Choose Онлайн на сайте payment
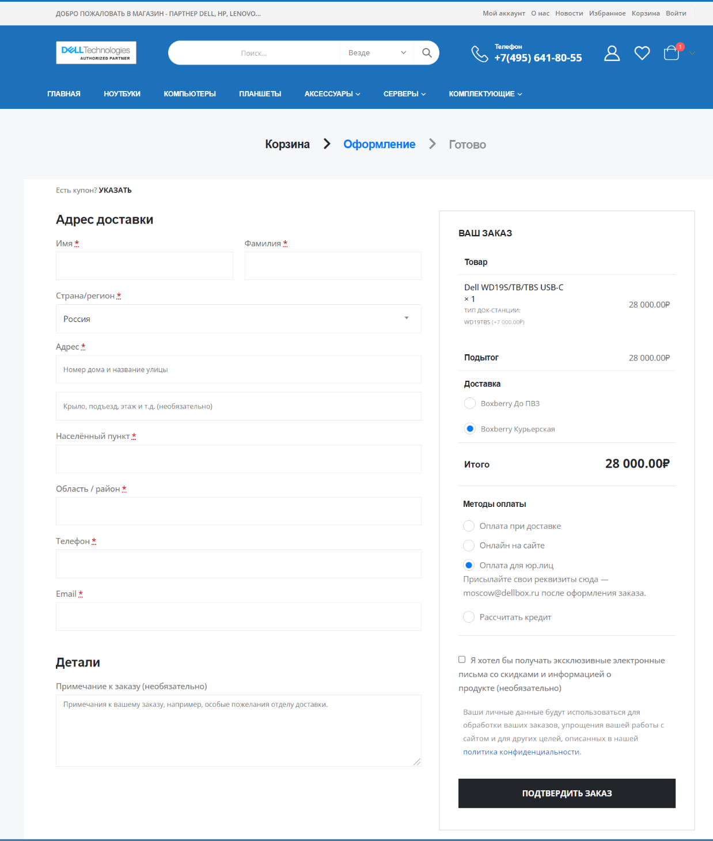The height and width of the screenshot is (841, 713). coord(469,545)
